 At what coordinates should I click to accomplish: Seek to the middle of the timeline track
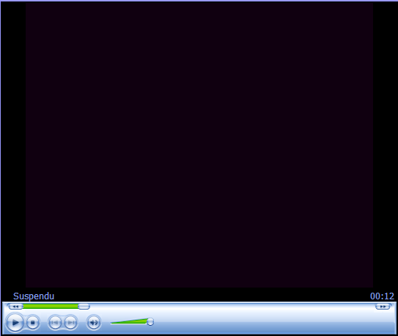(199, 307)
